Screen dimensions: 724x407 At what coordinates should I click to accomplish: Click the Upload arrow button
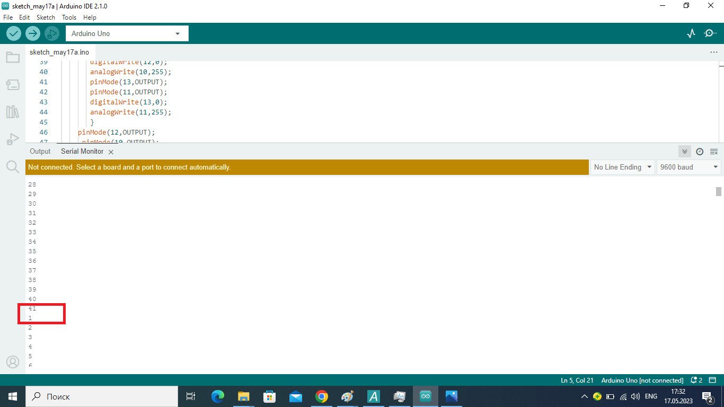click(33, 33)
